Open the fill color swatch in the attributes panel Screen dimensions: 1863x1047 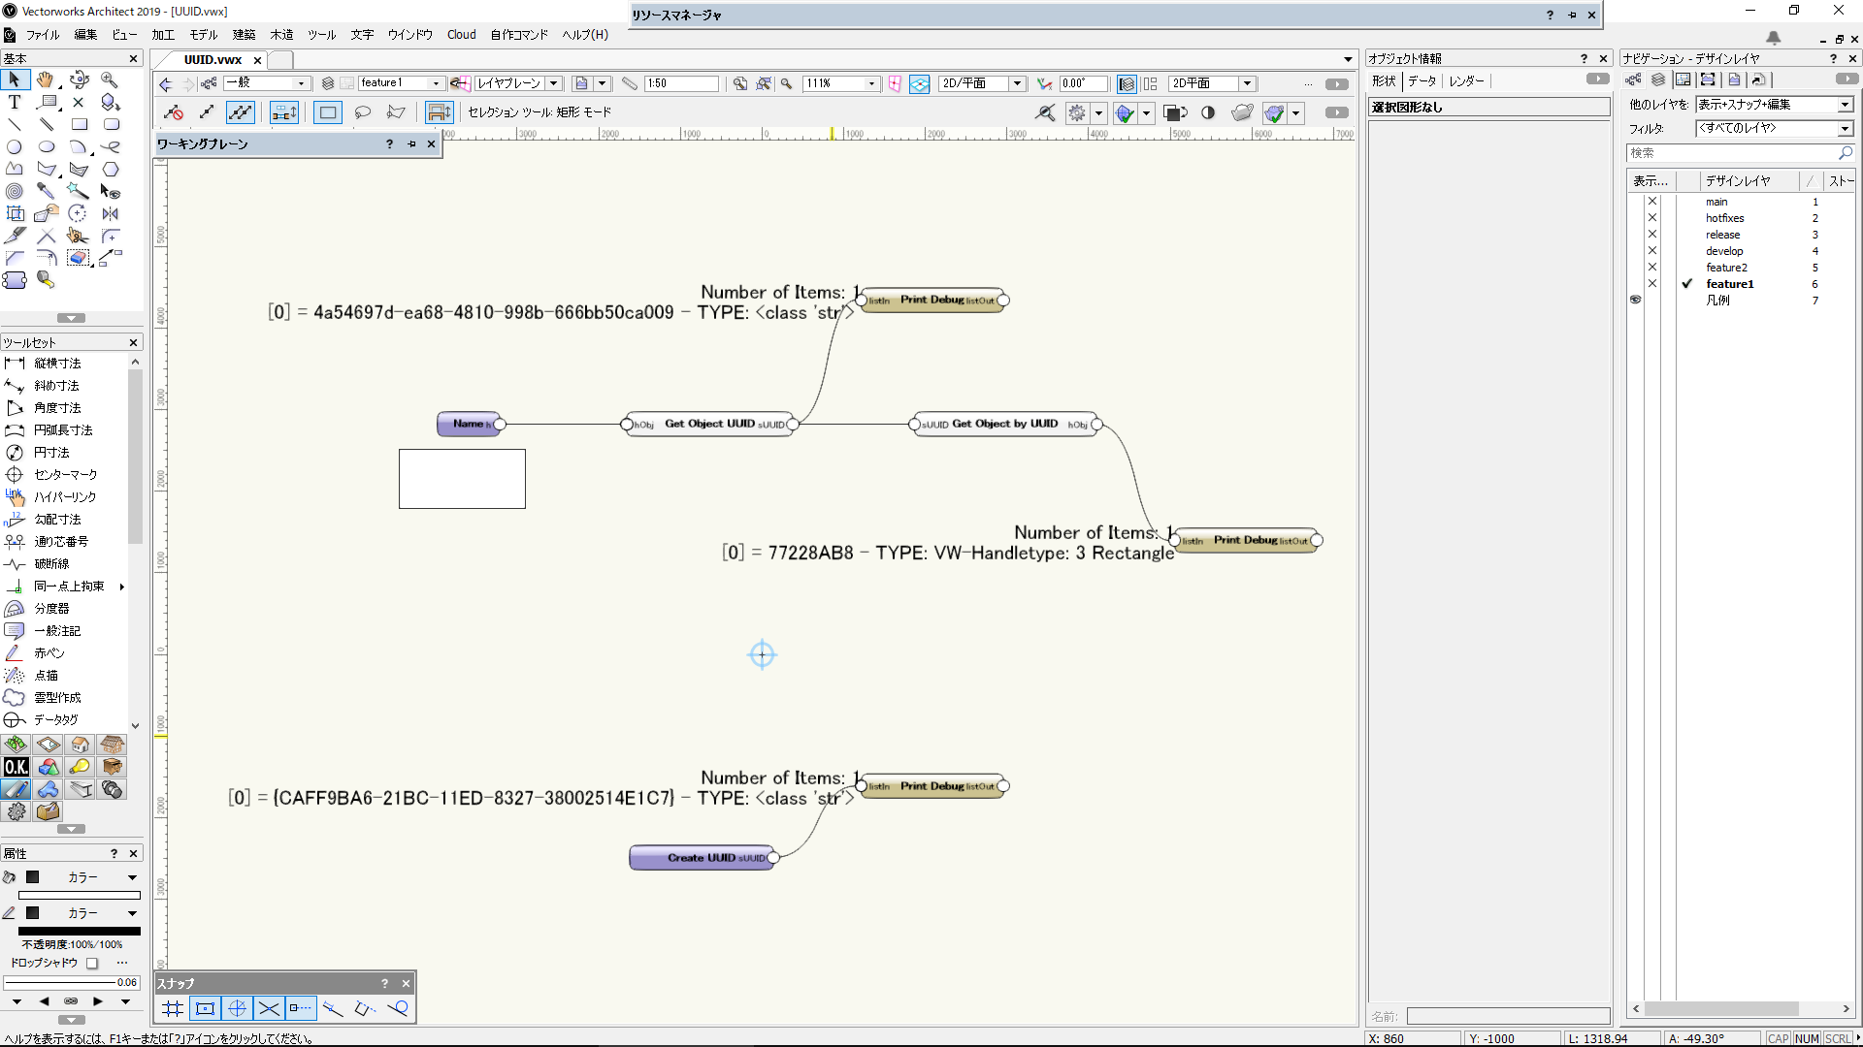click(33, 877)
